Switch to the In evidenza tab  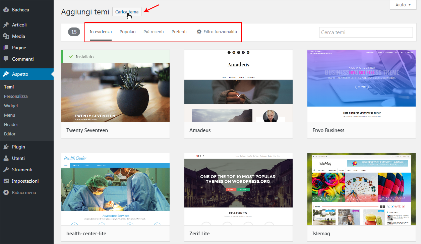click(x=101, y=32)
